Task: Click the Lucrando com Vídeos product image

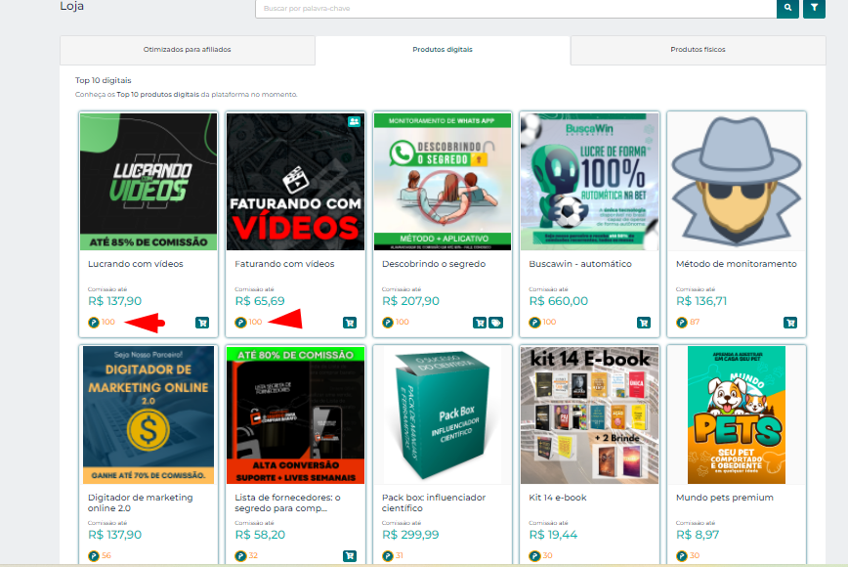Action: coord(148,182)
